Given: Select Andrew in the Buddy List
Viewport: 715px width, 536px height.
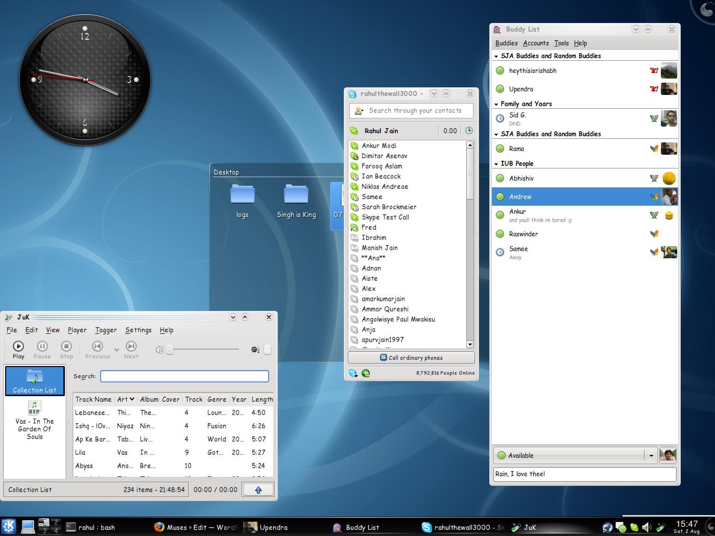Looking at the screenshot, I should [585, 197].
